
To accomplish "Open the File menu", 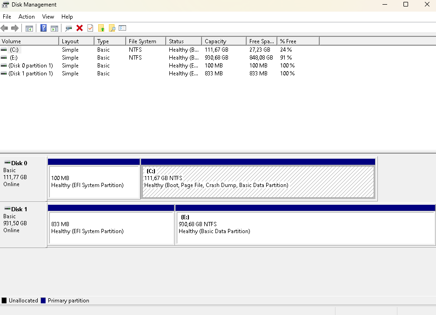I will tap(7, 17).
